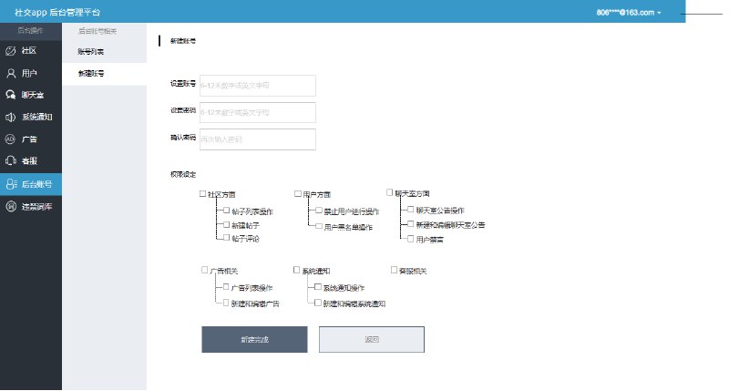Focus the 确认密码 input field
Image resolution: width=729 pixels, height=391 pixels.
(x=258, y=139)
